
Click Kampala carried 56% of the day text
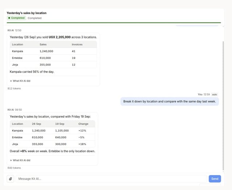coord(32,72)
